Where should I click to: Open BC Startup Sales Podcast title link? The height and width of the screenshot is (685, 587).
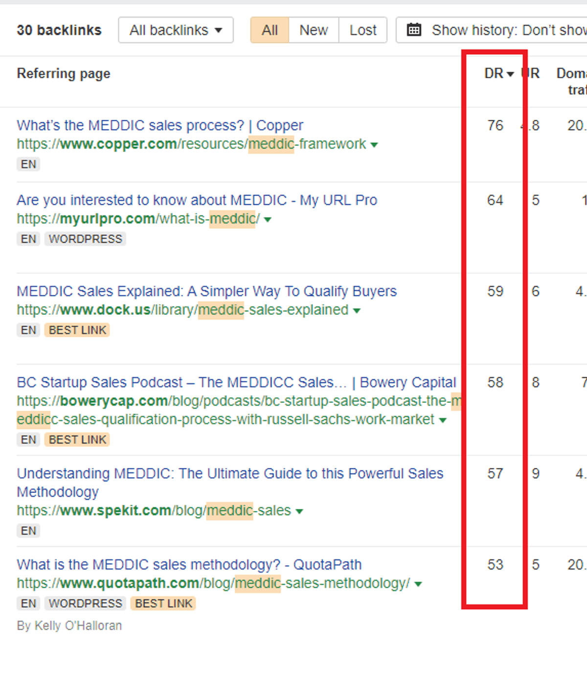tap(237, 382)
